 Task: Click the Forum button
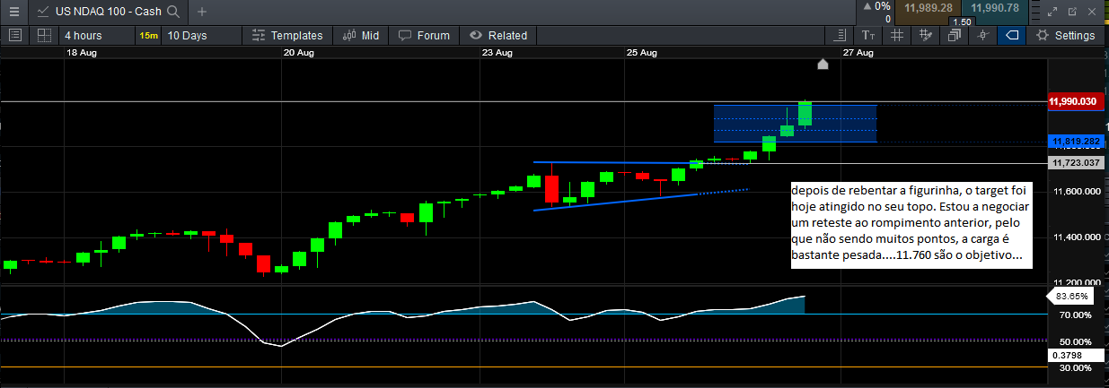[x=424, y=36]
